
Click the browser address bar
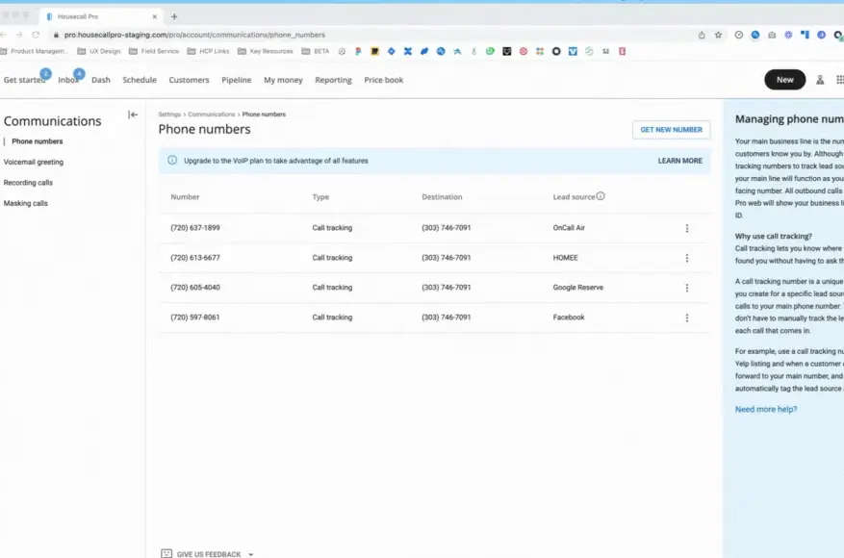click(385, 35)
